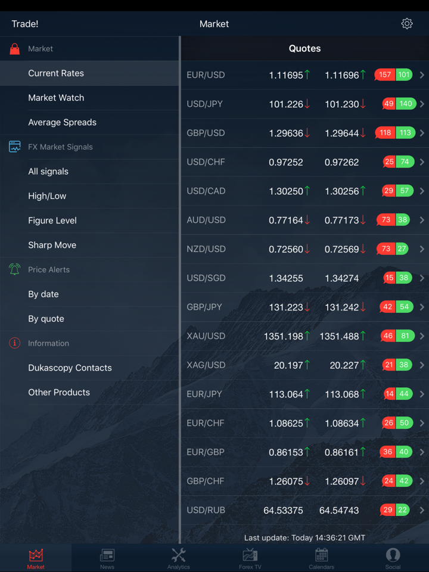Expand the USD/RUB row chevron

pos(422,510)
